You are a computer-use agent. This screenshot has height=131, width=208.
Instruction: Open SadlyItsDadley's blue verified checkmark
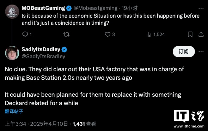(x=64, y=49)
